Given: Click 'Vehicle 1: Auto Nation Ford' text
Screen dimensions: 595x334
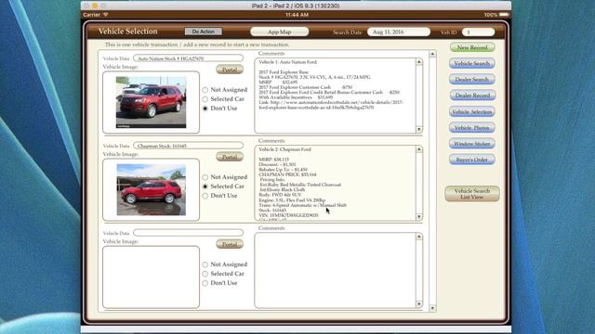Looking at the screenshot, I should (x=287, y=62).
